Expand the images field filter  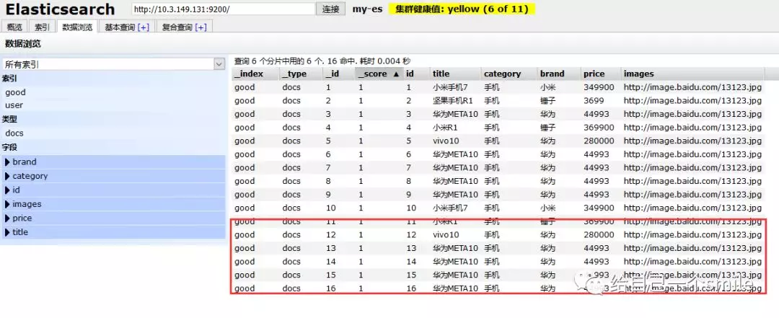point(114,204)
